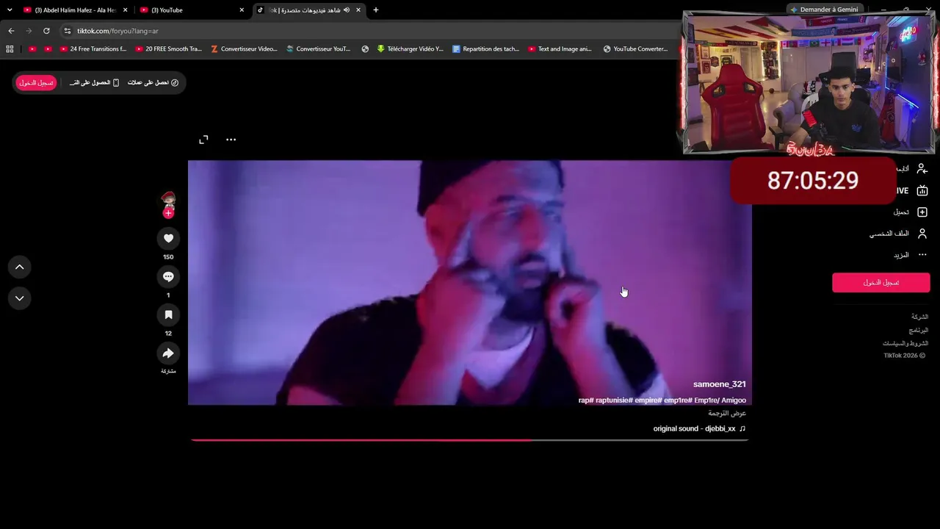Click the #raptunisie hashtag in caption
Viewport: 940px width, 529px height.
click(614, 400)
